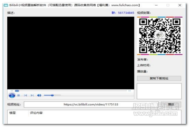Click the video address input field
This screenshot has width=189, height=127.
pos(91,104)
